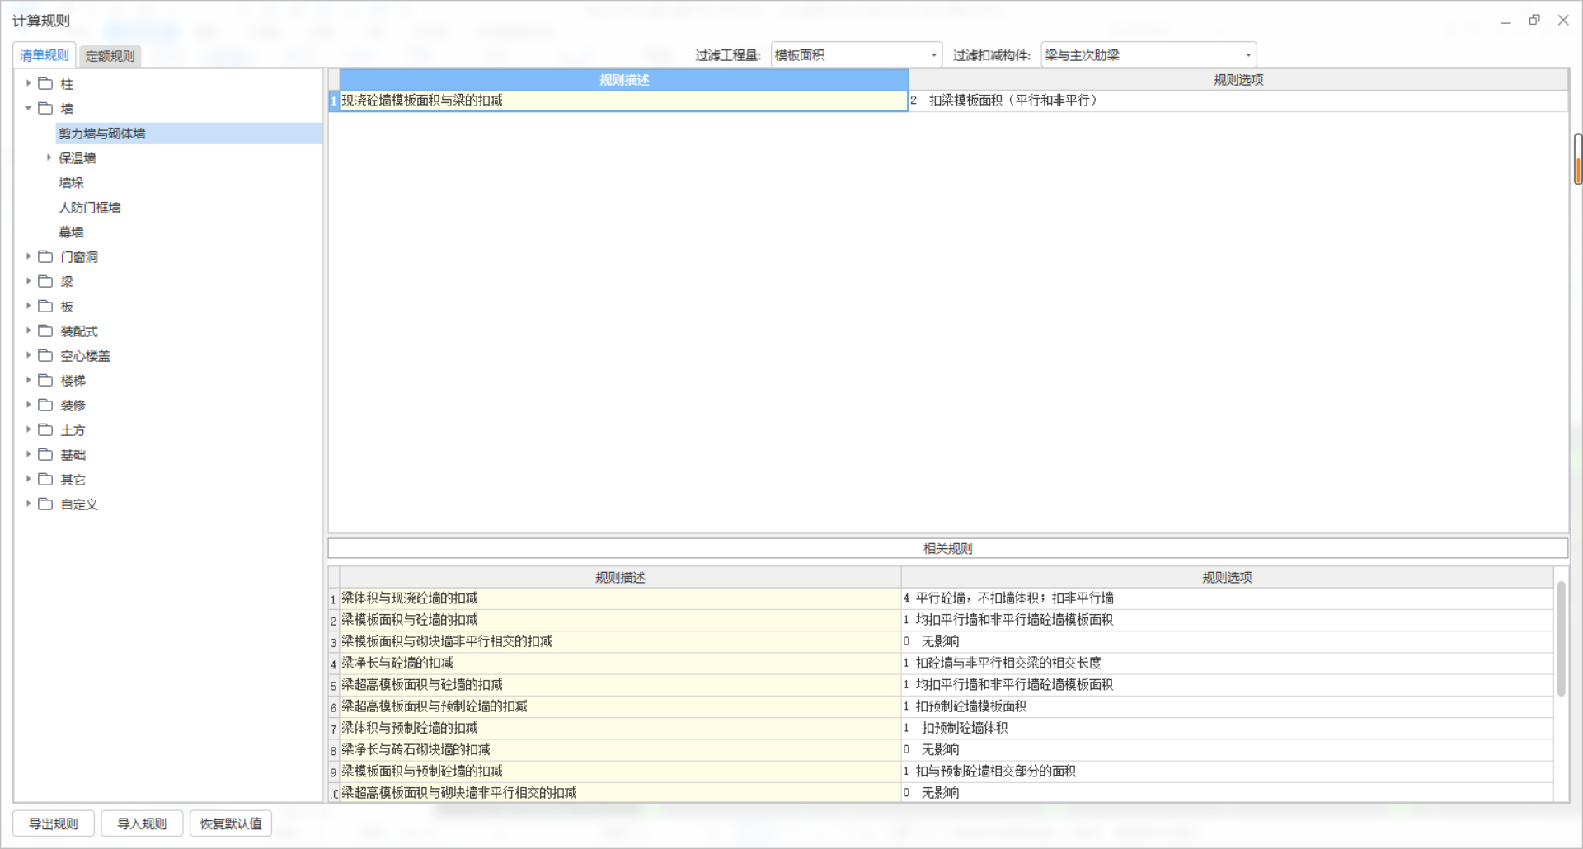The height and width of the screenshot is (849, 1583).
Task: Click the folder icon next to 土方
Action: (45, 429)
